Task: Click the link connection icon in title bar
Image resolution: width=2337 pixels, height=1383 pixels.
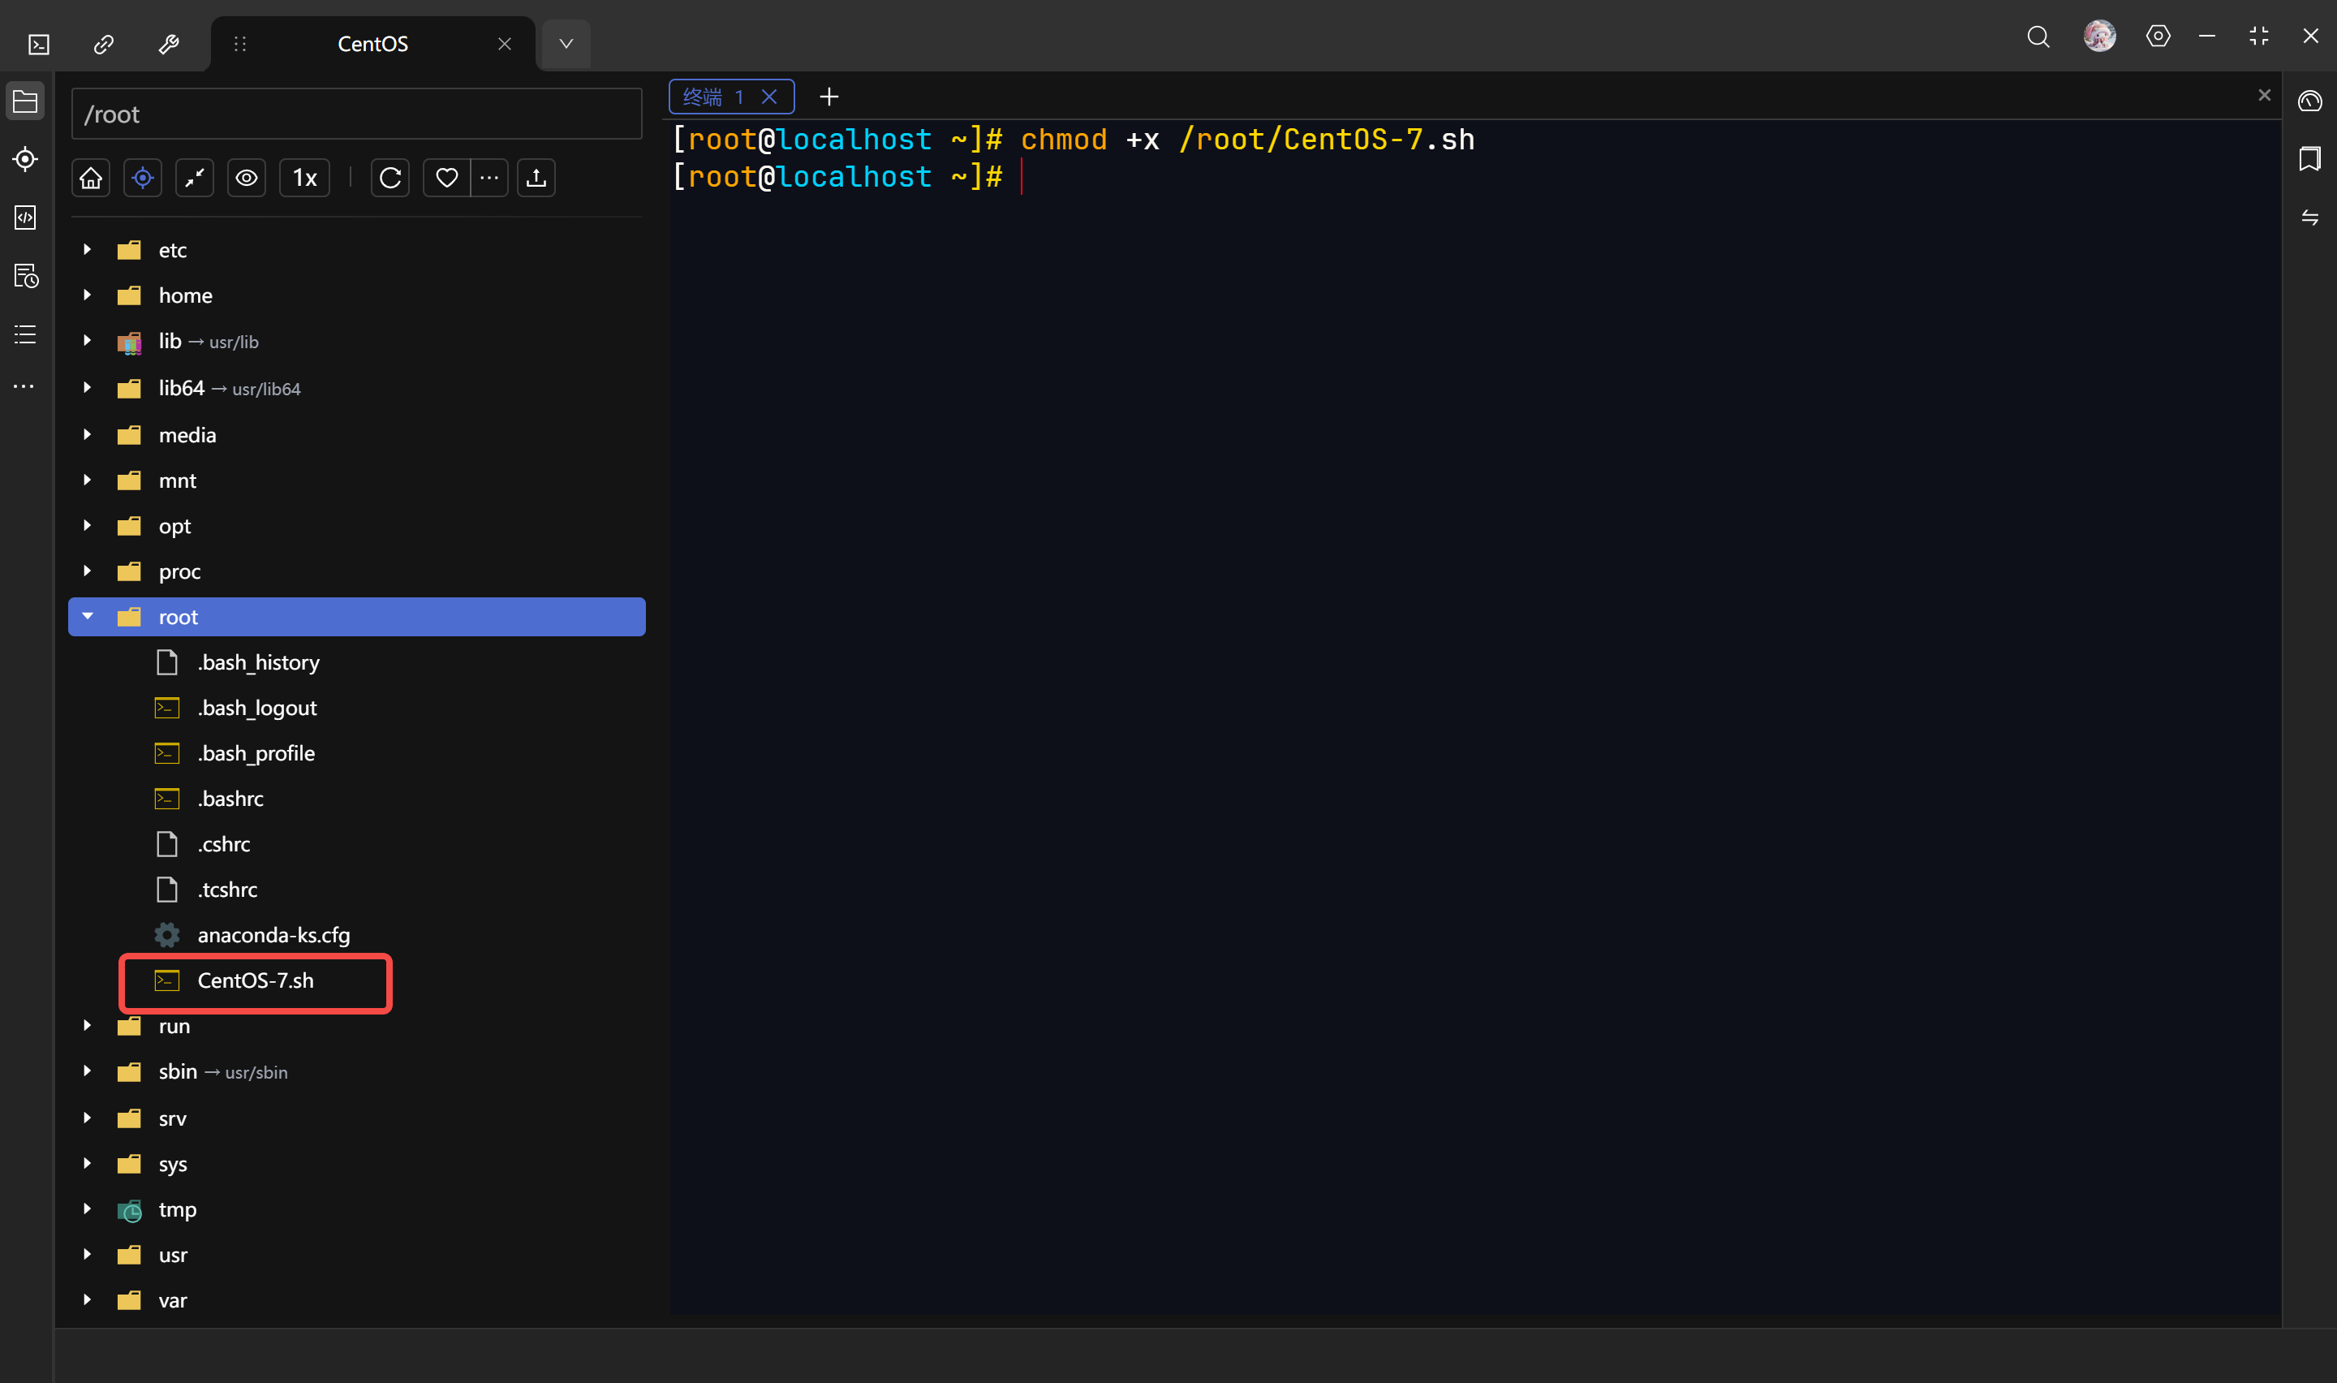Action: pos(103,44)
